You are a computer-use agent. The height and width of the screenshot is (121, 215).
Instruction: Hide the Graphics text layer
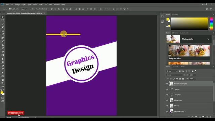click(167, 95)
